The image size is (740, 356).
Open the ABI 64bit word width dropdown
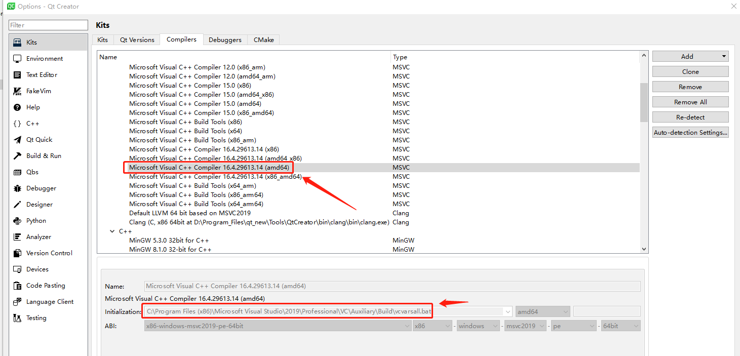(620, 326)
